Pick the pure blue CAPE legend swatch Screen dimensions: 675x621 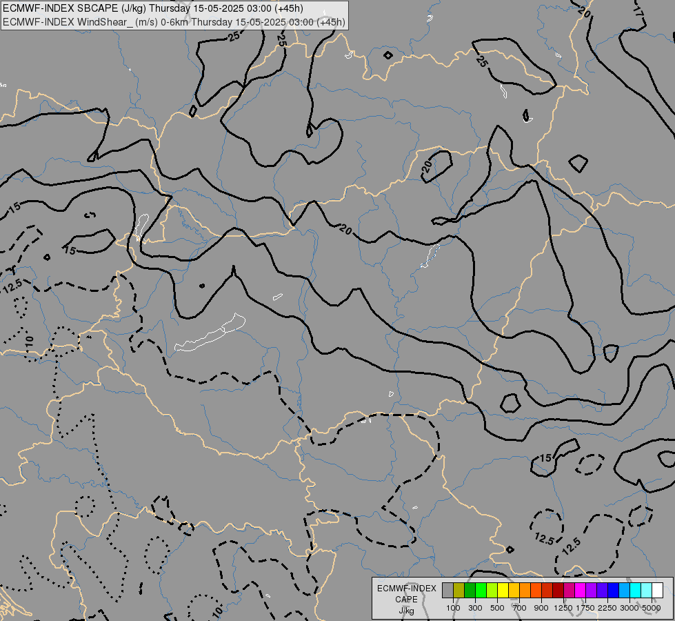[613, 591]
